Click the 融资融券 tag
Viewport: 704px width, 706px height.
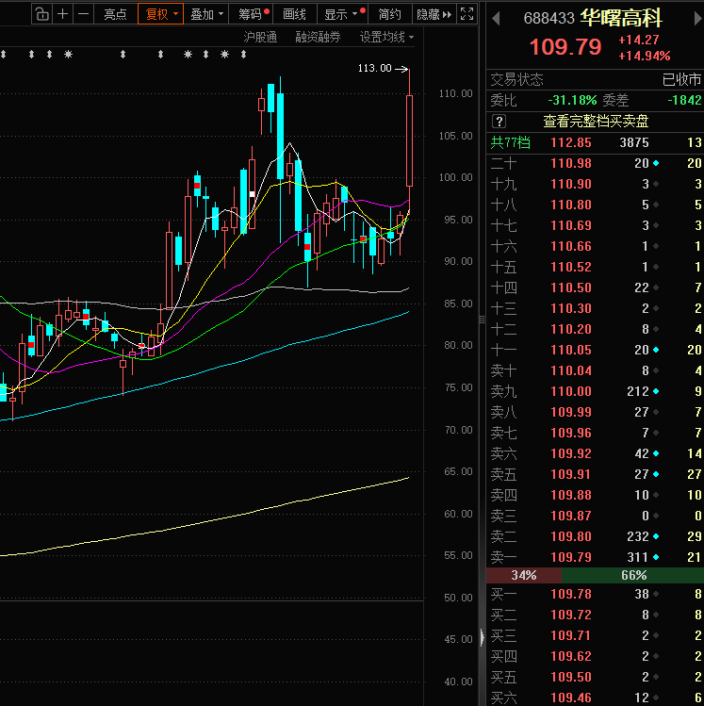[x=318, y=37]
